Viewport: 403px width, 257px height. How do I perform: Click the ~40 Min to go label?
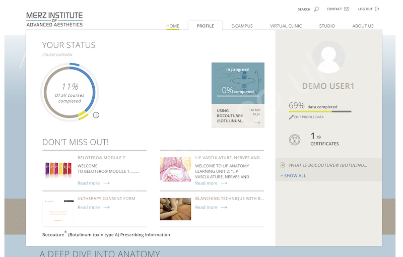coord(254,112)
